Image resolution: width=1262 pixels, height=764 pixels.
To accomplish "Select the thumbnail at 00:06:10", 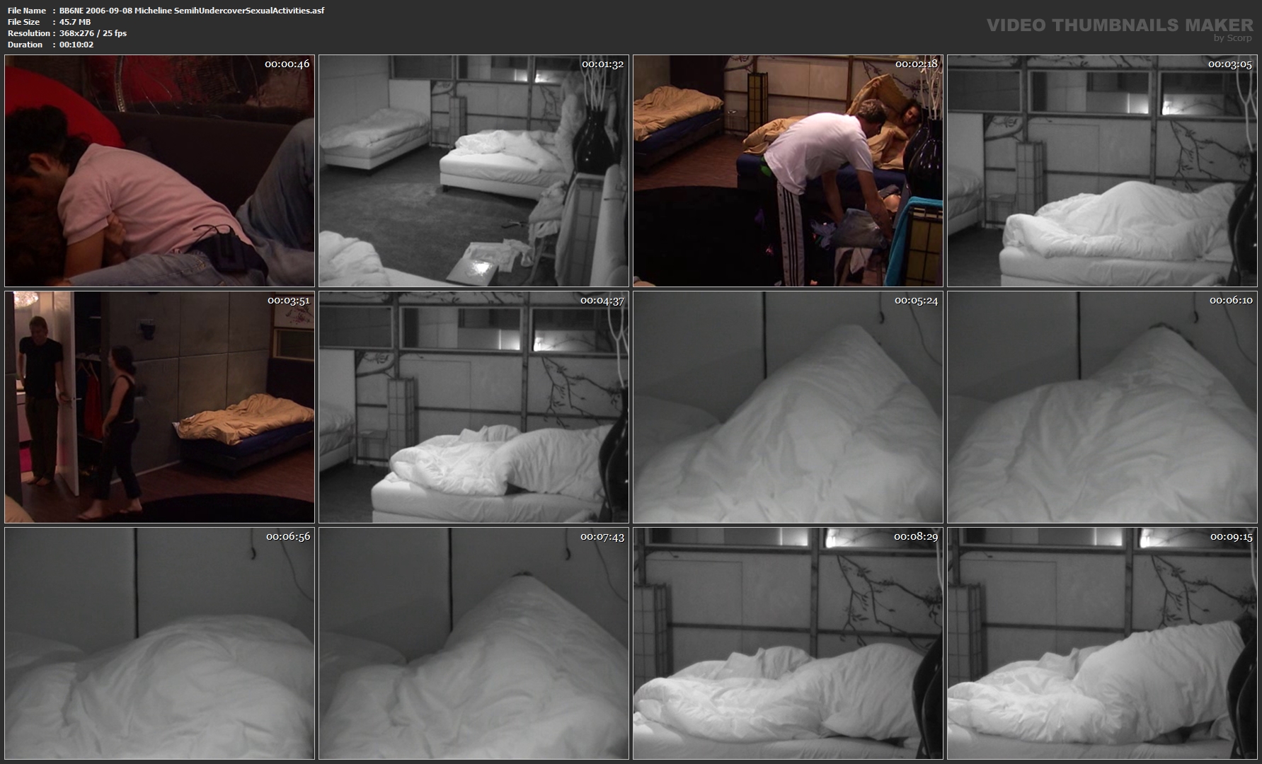I will (x=1102, y=407).
